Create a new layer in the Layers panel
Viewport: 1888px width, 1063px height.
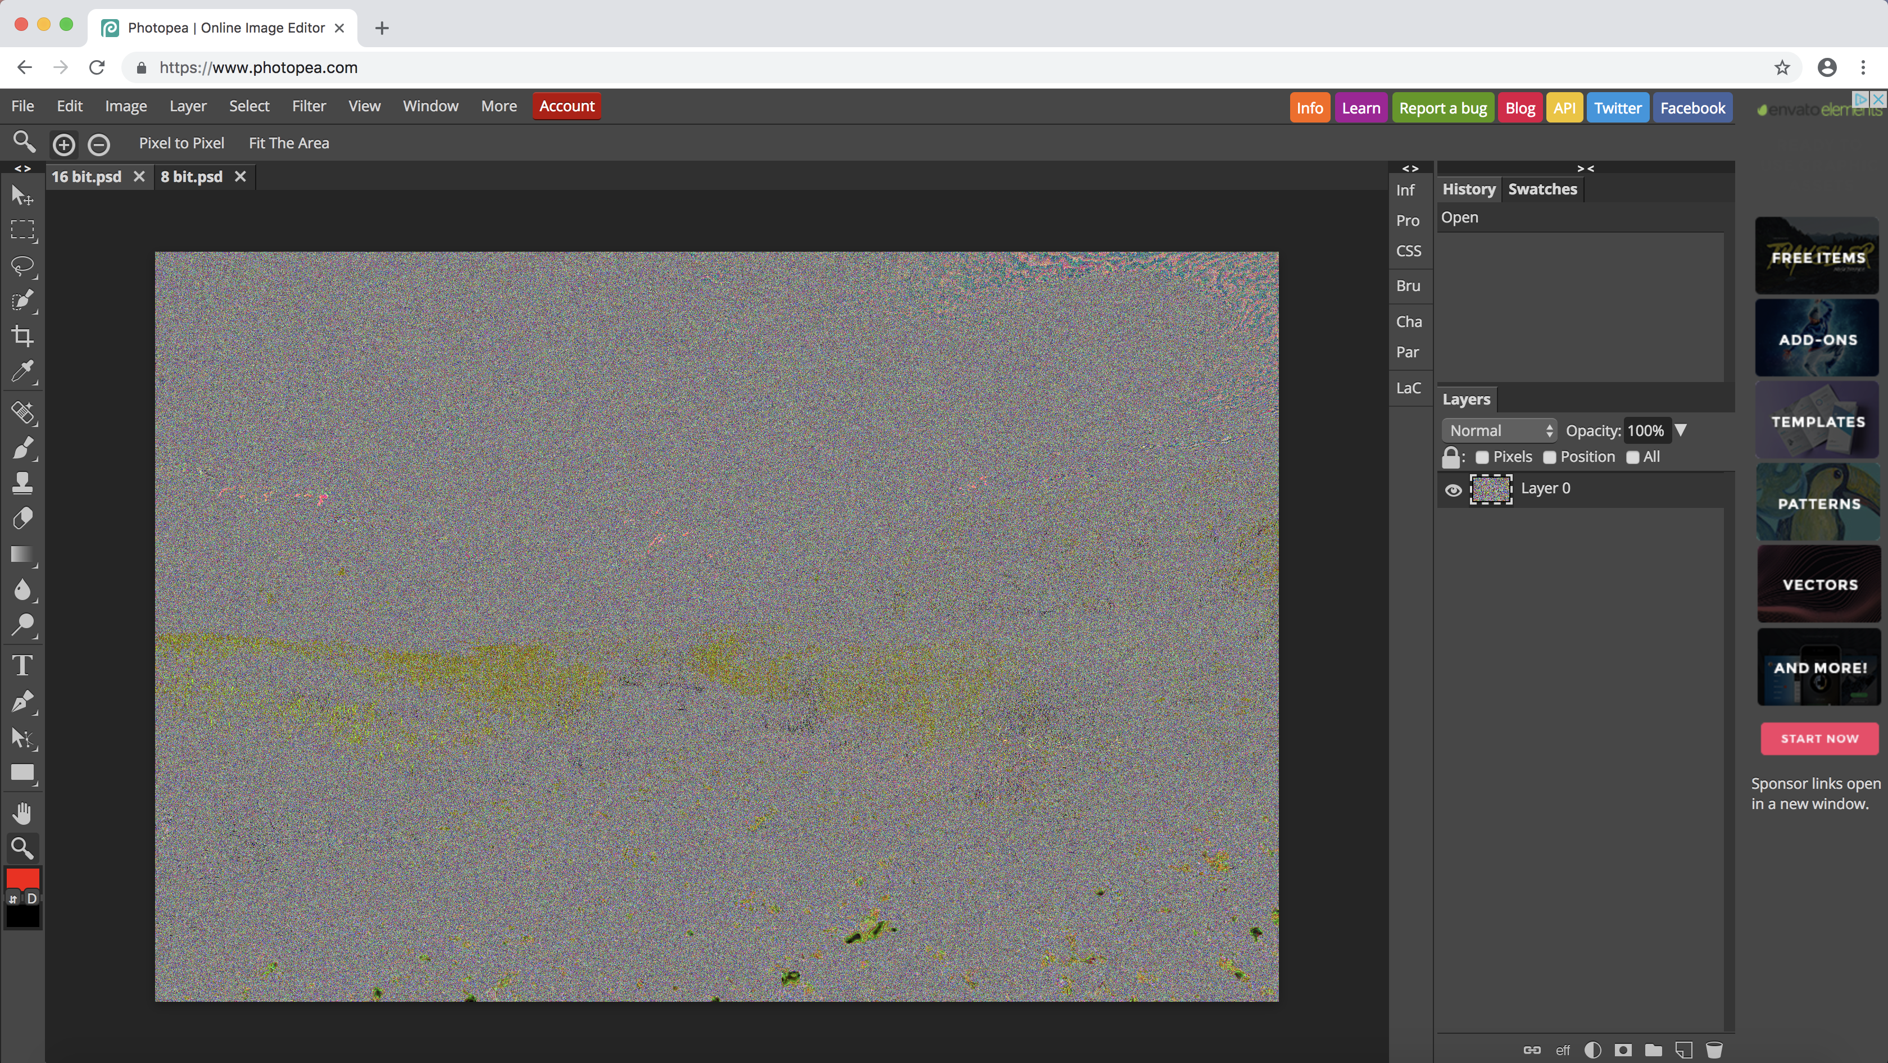pos(1683,1050)
